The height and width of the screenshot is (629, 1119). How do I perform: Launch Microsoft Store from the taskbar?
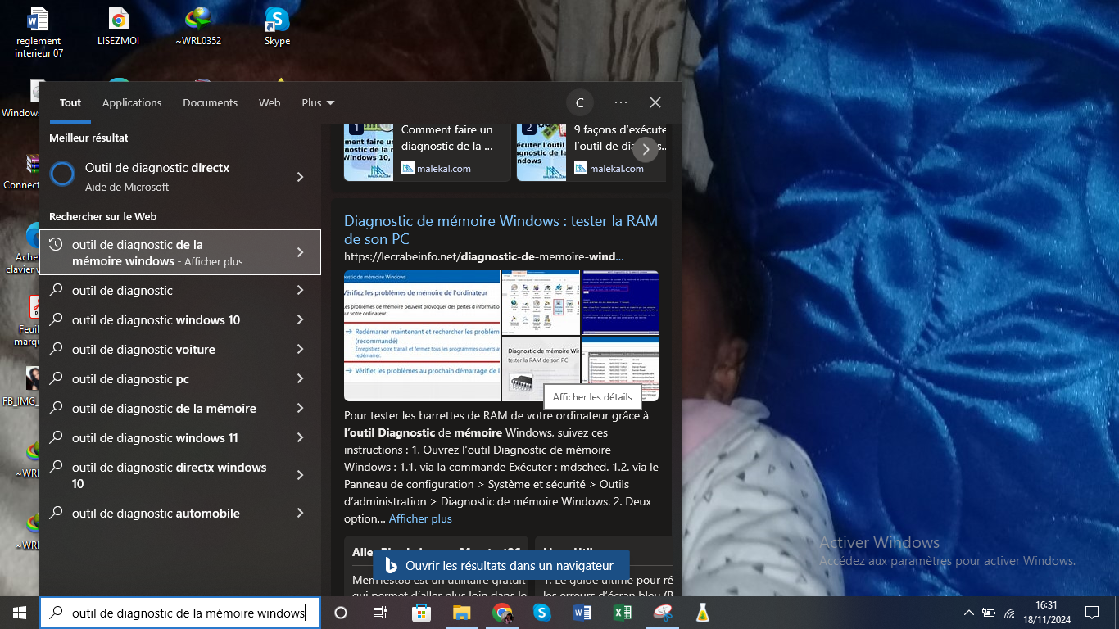421,613
